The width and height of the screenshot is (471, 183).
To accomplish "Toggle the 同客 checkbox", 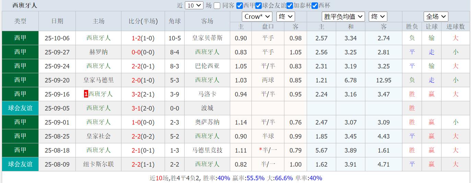I will (217, 5).
